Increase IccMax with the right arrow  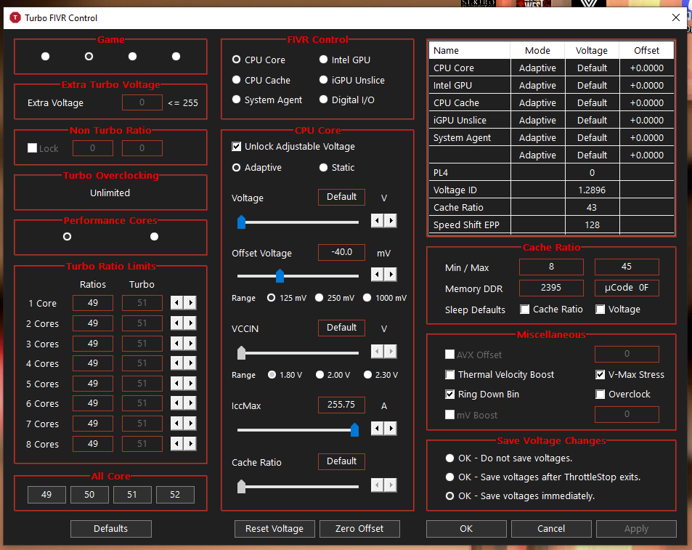391,428
